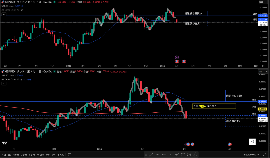This screenshot has height=158, width=270.
Task: Select the brush drawing tool
Action: click(176, 155)
